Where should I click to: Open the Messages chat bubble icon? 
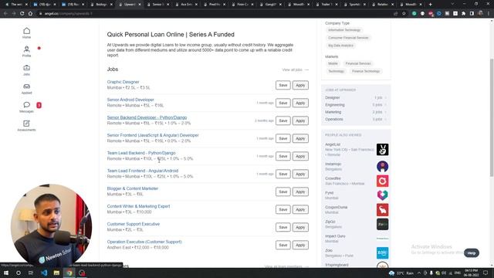pyautogui.click(x=26, y=105)
